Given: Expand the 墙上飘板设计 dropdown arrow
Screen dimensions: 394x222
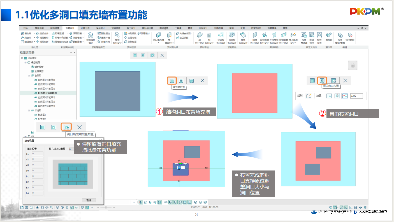Looking at the screenshot, I should (296, 43).
